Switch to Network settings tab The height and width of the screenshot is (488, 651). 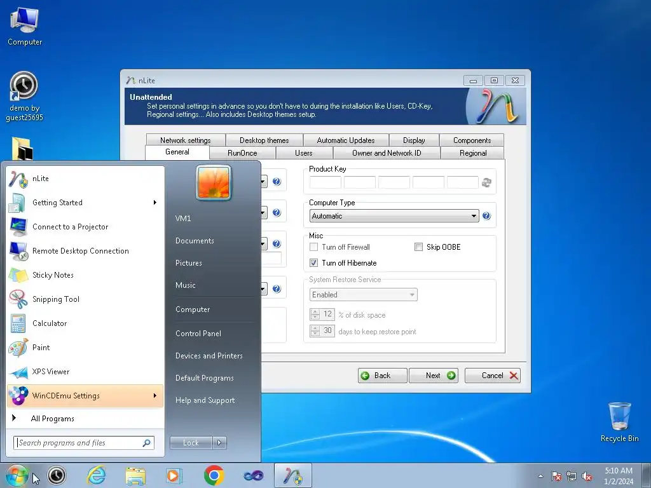point(186,140)
